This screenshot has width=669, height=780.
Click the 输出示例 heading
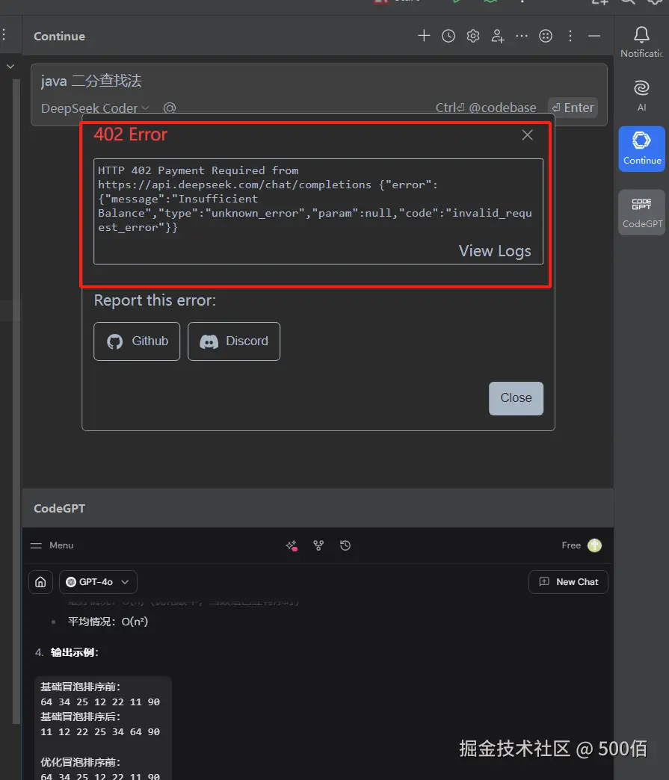pyautogui.click(x=74, y=653)
